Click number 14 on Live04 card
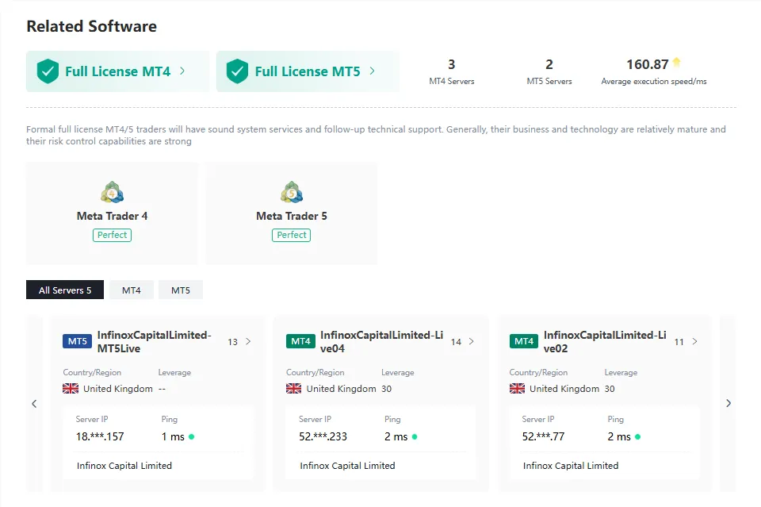 pyautogui.click(x=457, y=342)
